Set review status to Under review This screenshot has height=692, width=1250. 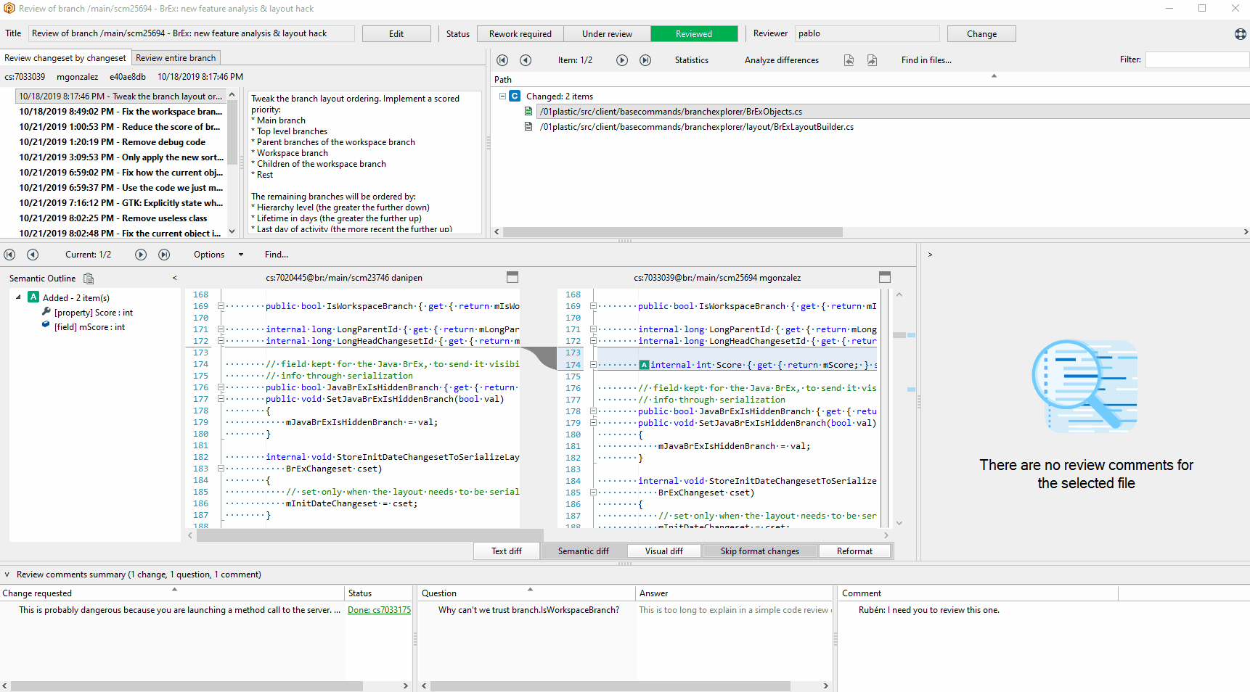pyautogui.click(x=607, y=33)
